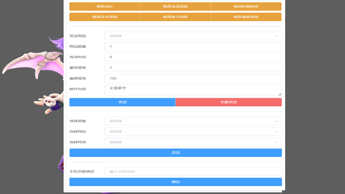This screenshot has width=345, height=194.
Task: Click the red 全服发送 button
Action: [229, 102]
